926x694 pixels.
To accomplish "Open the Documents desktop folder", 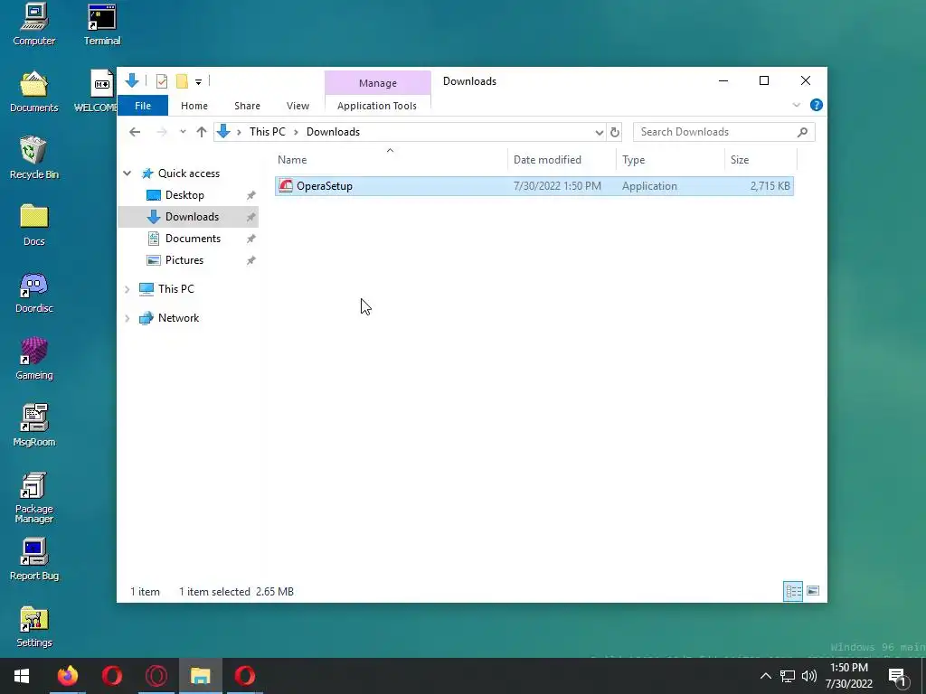I will (34, 91).
